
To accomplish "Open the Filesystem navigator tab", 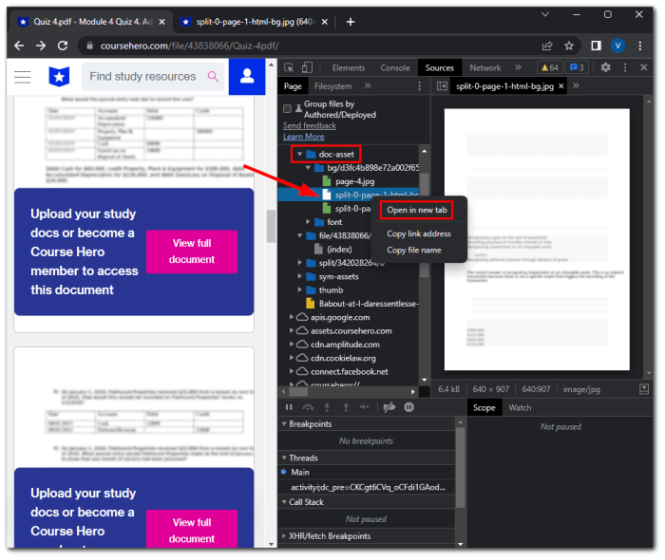I will point(332,86).
